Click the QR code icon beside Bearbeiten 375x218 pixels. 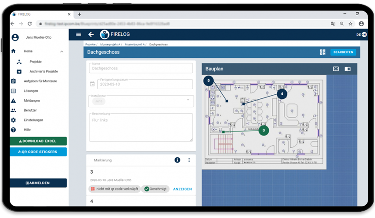coord(322,52)
